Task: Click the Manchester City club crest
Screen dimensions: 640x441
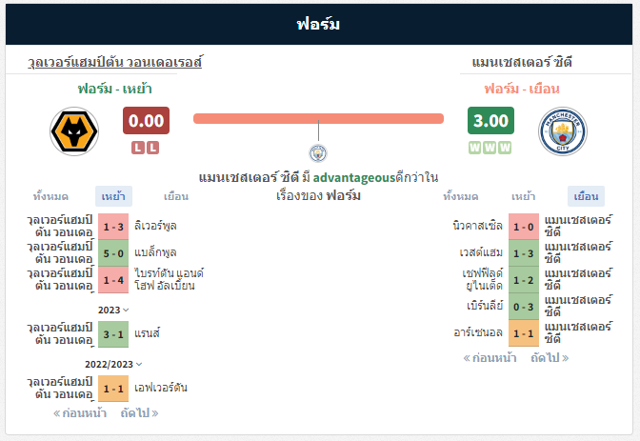Action: (x=563, y=131)
